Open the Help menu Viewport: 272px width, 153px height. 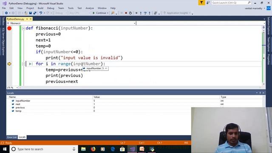[113, 8]
